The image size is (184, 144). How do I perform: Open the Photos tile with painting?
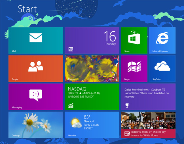click(x=92, y=69)
